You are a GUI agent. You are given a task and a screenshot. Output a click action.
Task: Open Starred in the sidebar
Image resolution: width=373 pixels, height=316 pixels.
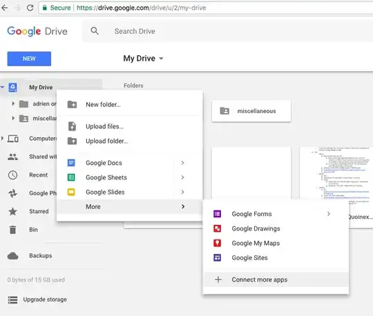coord(39,211)
